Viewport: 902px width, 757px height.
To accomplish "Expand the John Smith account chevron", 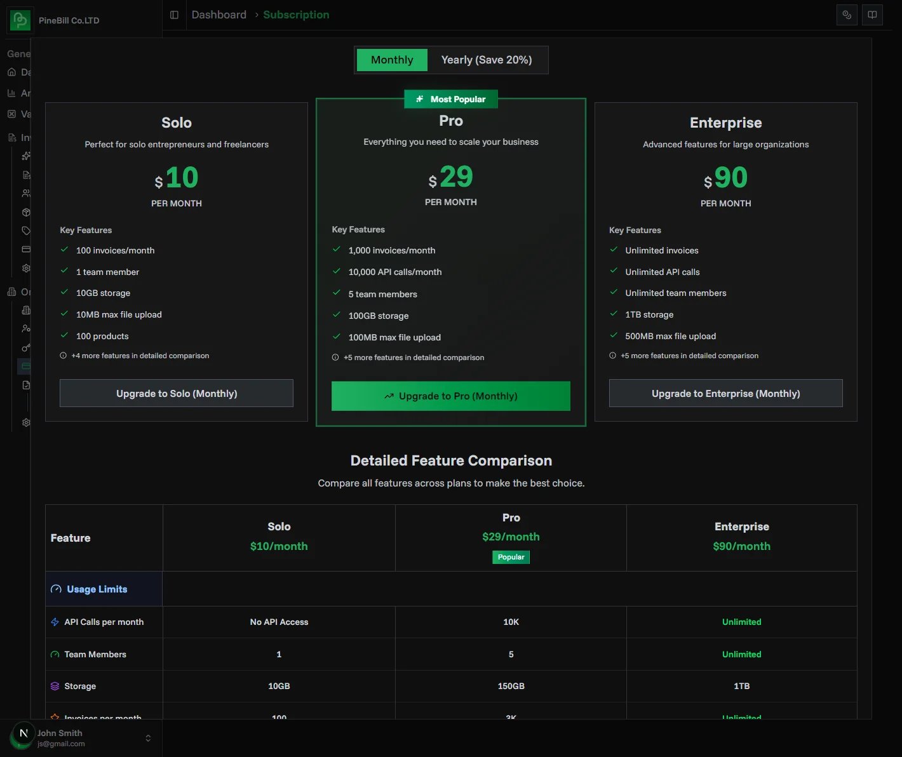I will (x=148, y=738).
